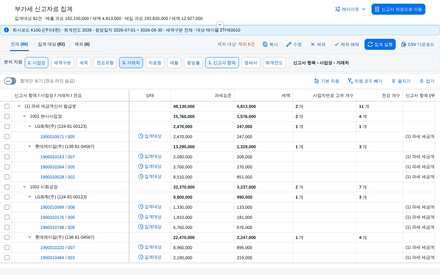Click the 과세표준 column header

pyautogui.click(x=202, y=96)
